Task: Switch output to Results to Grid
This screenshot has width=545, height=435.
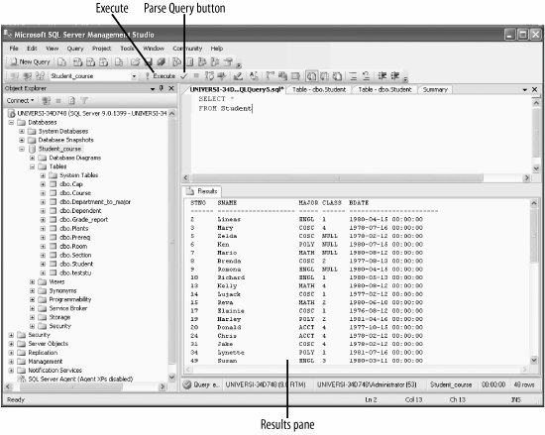Action: point(324,75)
